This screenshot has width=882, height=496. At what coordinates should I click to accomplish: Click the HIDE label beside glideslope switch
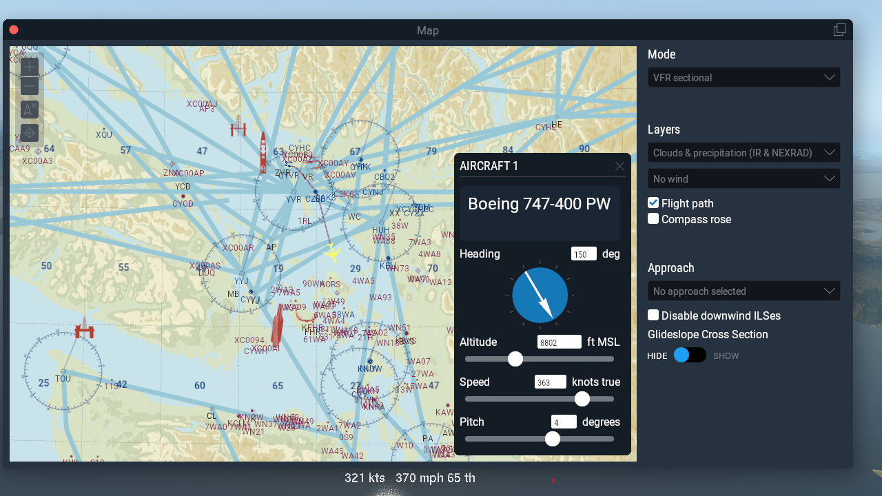coord(657,356)
